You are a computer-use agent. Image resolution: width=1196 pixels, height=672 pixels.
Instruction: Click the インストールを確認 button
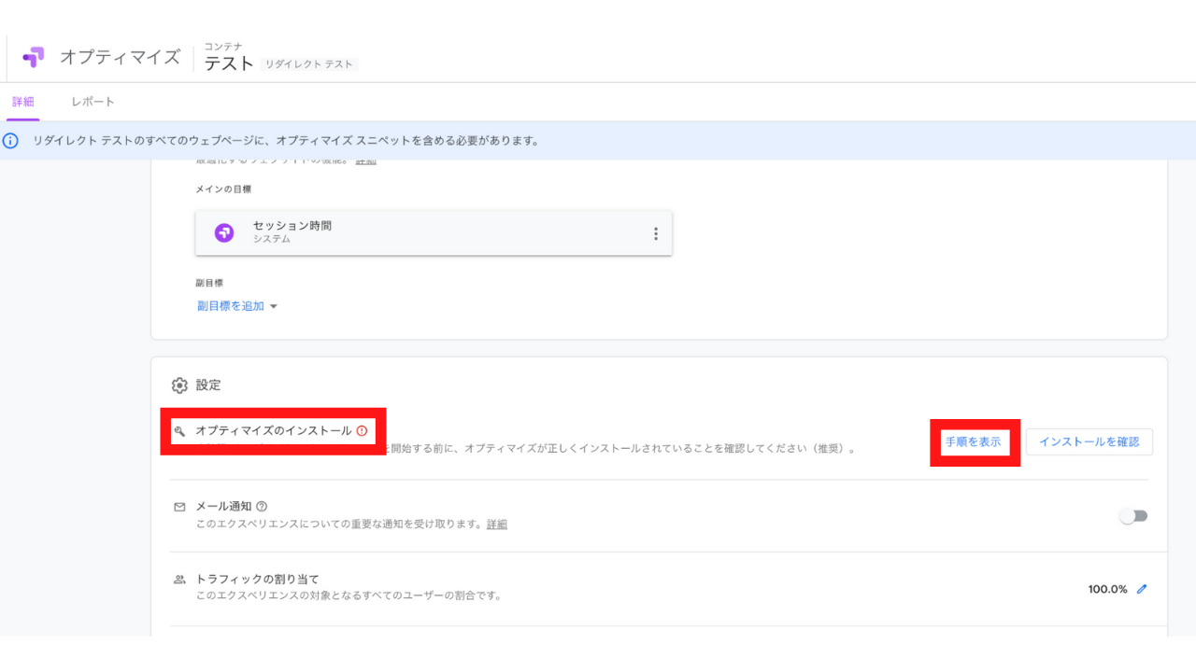(x=1089, y=442)
